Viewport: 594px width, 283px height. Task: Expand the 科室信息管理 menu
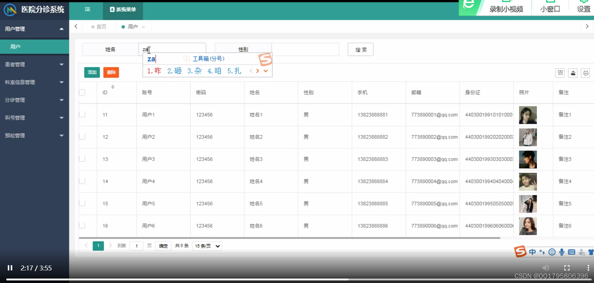34,82
